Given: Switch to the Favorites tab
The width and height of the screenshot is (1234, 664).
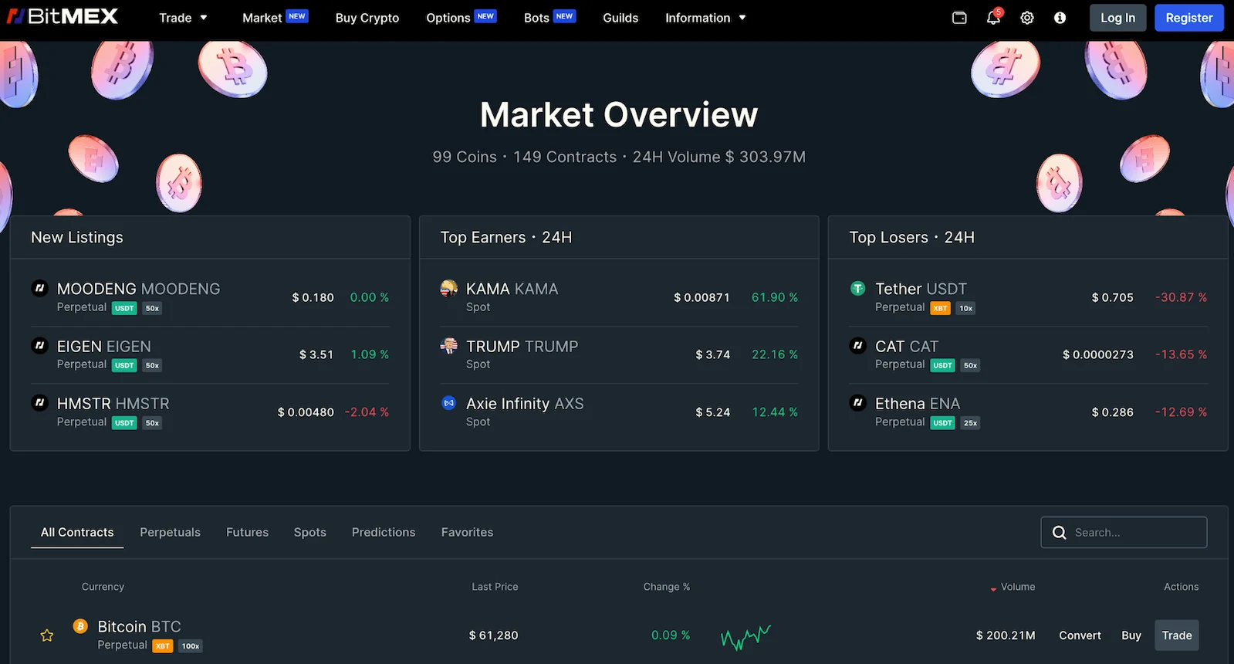Looking at the screenshot, I should [467, 532].
